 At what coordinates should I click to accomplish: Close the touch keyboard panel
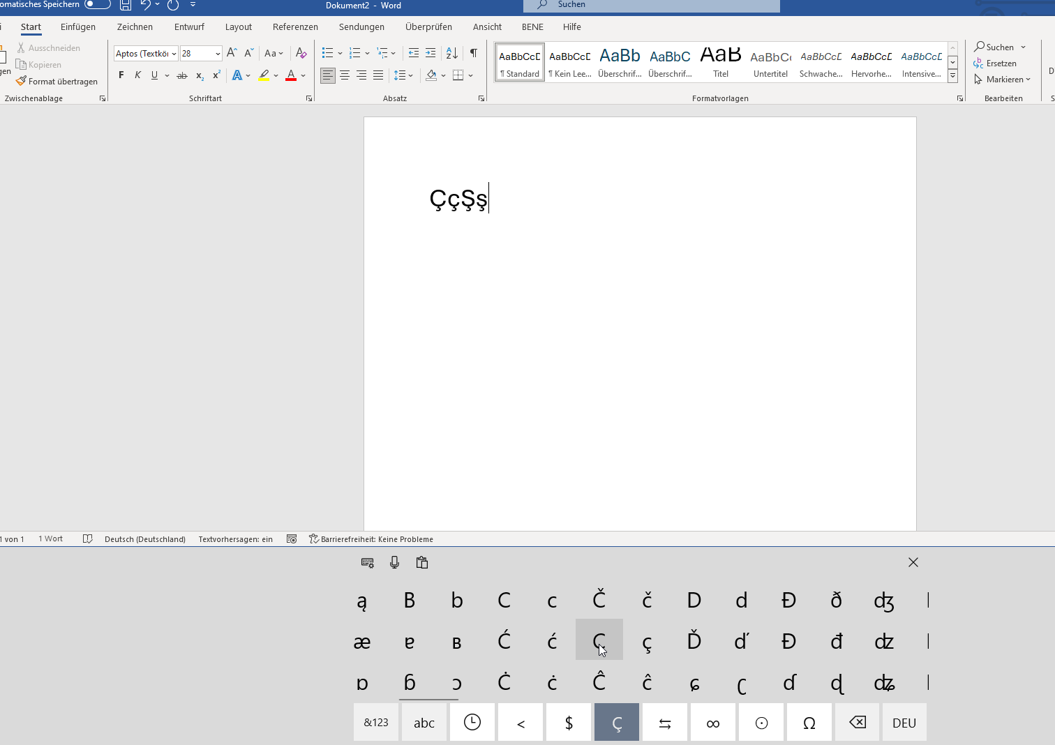(x=913, y=562)
